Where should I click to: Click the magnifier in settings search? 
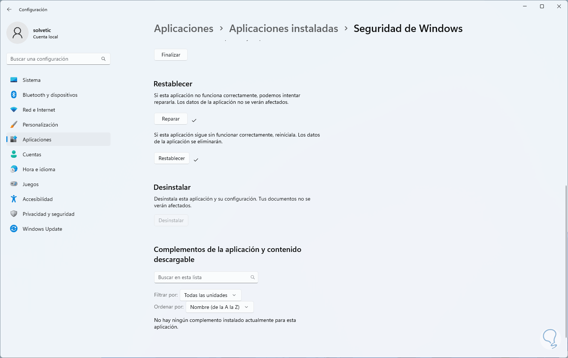point(103,59)
